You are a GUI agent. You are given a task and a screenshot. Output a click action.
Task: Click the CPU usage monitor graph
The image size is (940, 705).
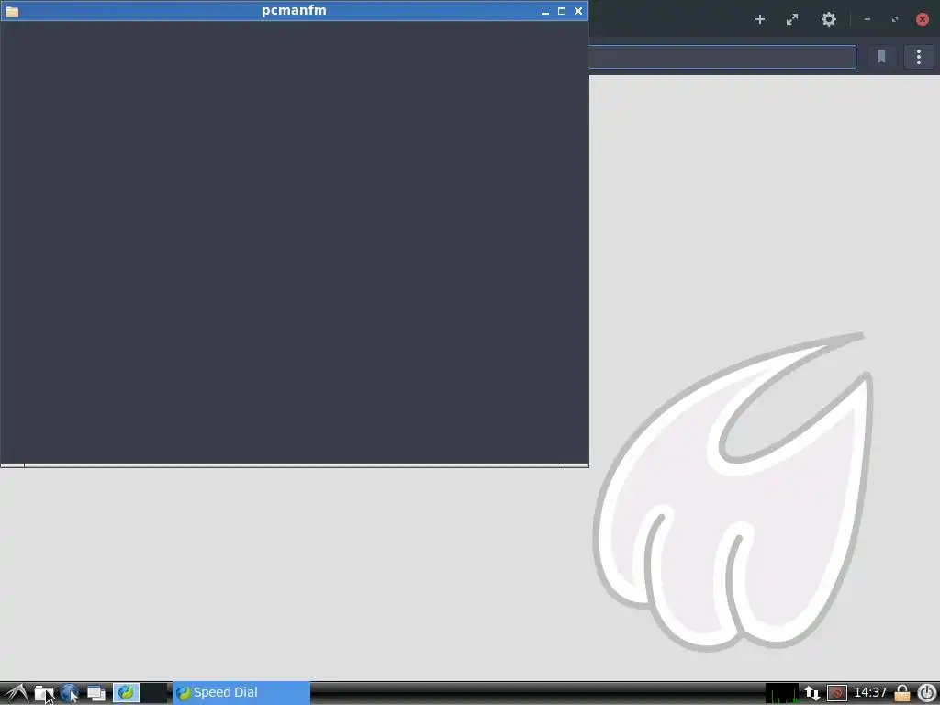pos(782,693)
